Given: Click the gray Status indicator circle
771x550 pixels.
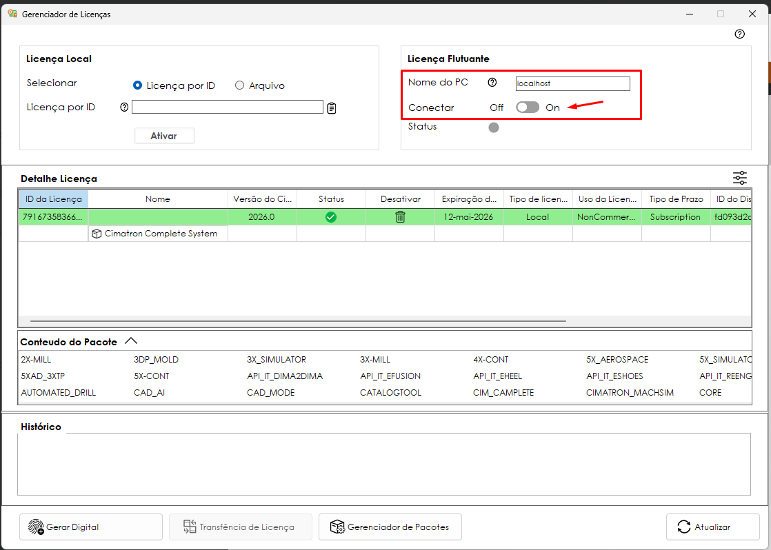Looking at the screenshot, I should [494, 128].
